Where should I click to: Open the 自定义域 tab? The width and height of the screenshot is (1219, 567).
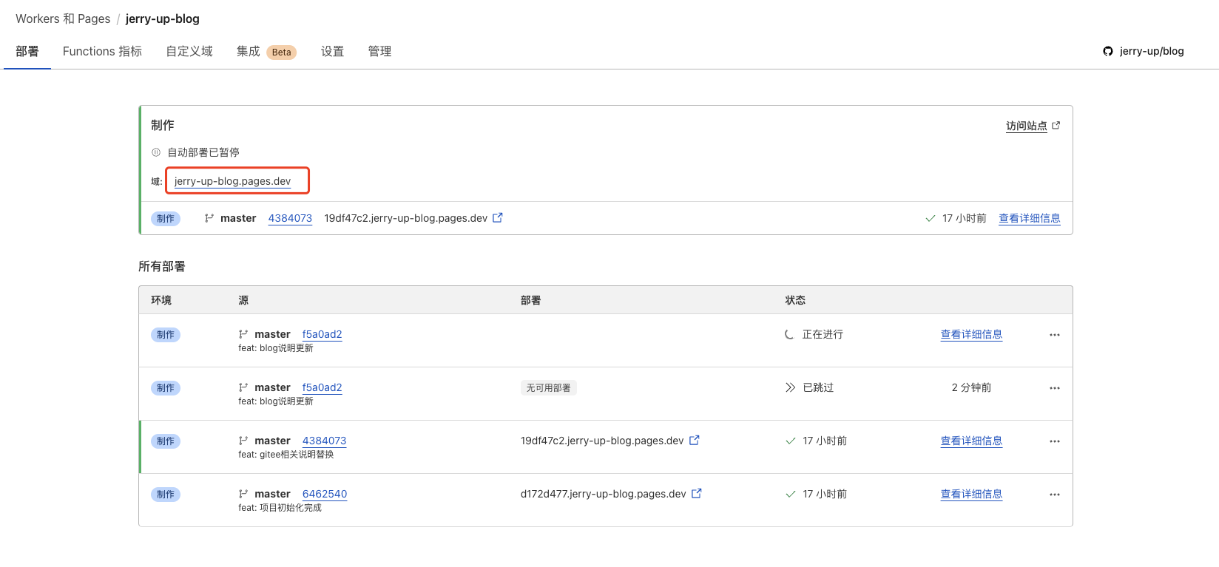coord(189,51)
